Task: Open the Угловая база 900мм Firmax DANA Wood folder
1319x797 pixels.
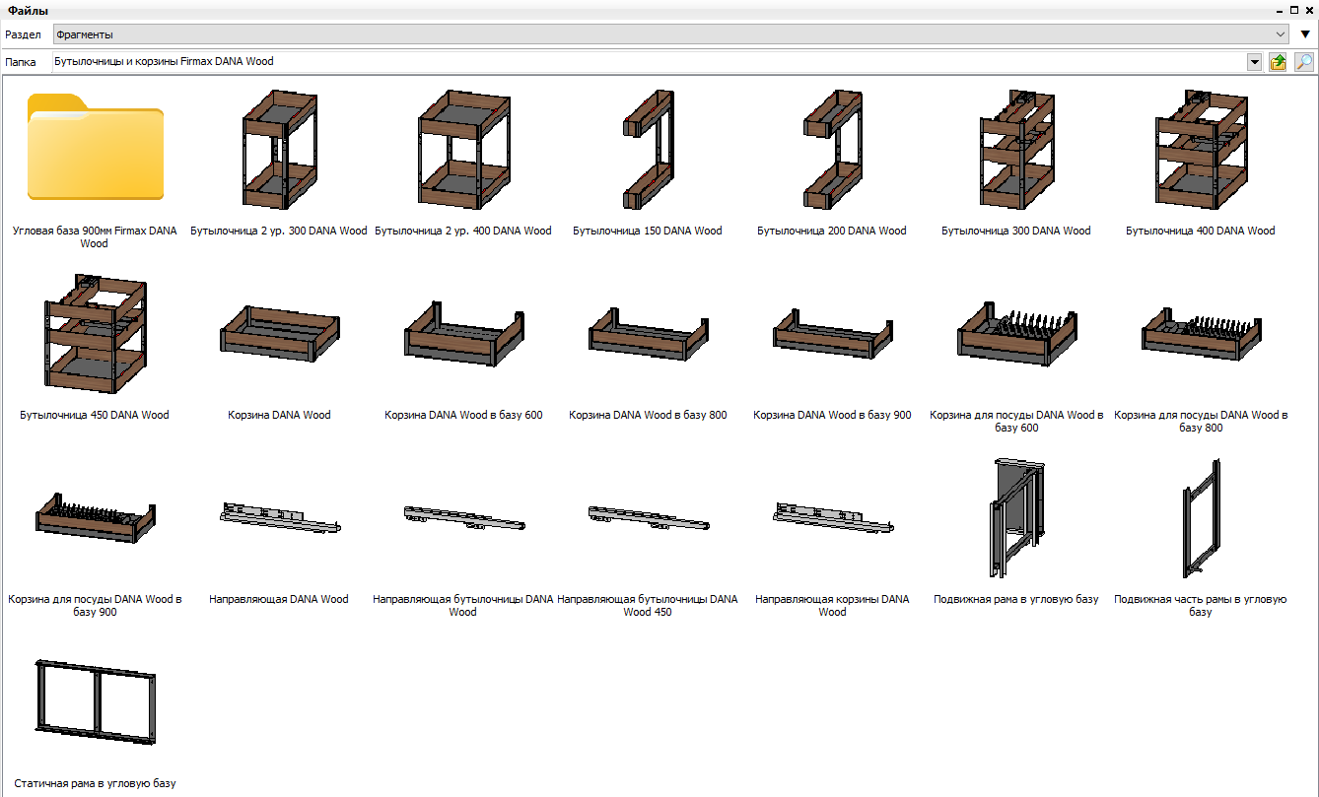Action: click(96, 148)
